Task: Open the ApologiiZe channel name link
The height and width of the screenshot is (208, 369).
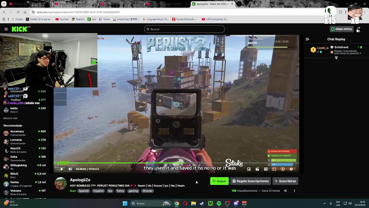Action: tap(80, 180)
